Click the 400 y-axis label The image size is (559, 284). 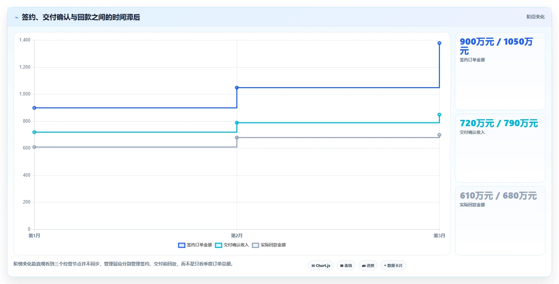pos(26,175)
